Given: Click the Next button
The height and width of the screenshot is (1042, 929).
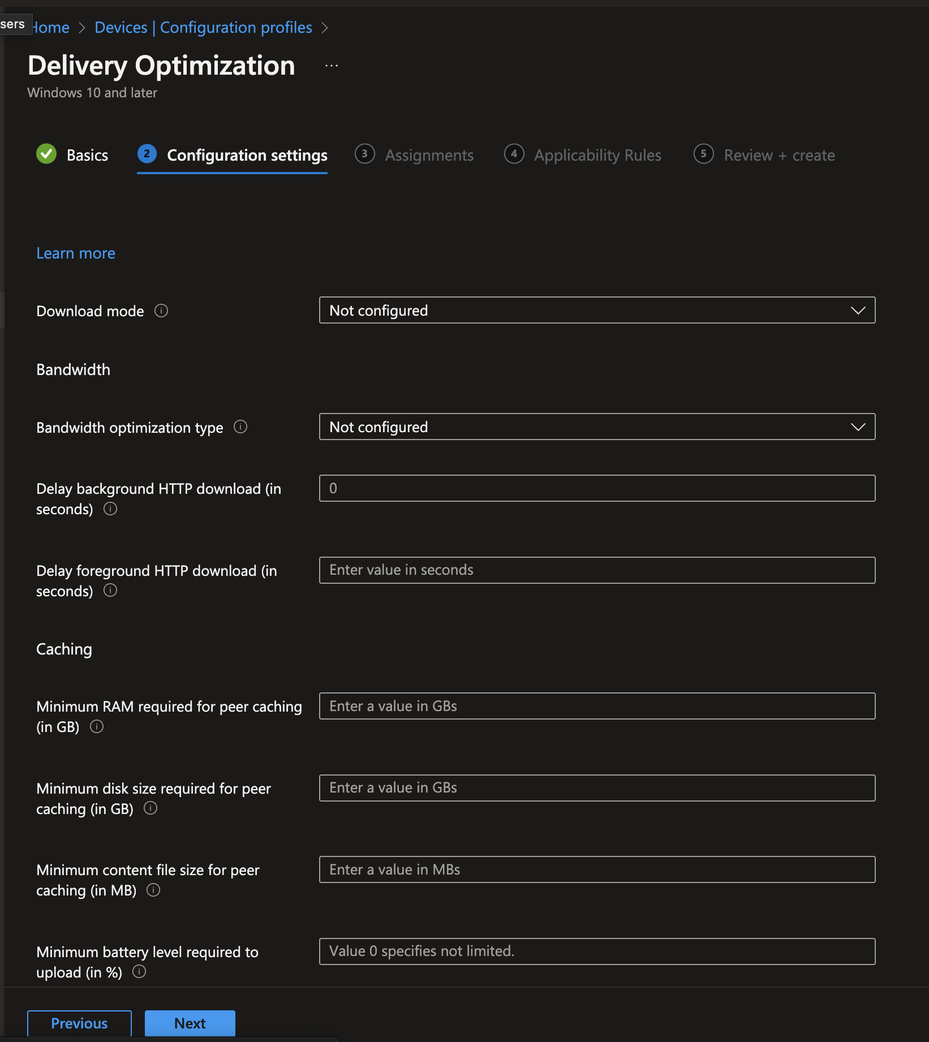Looking at the screenshot, I should pos(190,1023).
